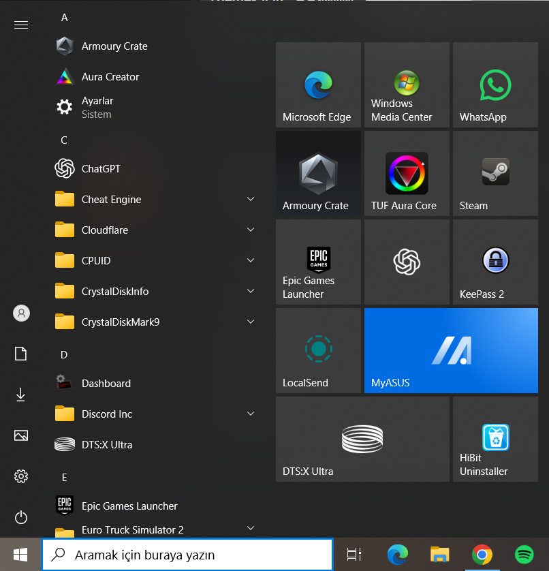Click the letter E section header
This screenshot has width=549, height=571.
tap(65, 478)
